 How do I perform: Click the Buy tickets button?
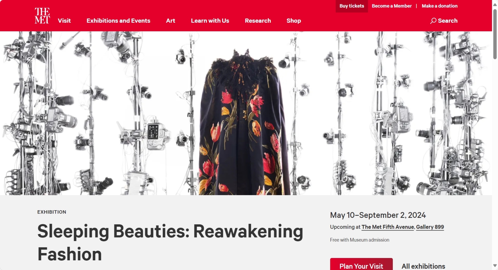click(352, 6)
